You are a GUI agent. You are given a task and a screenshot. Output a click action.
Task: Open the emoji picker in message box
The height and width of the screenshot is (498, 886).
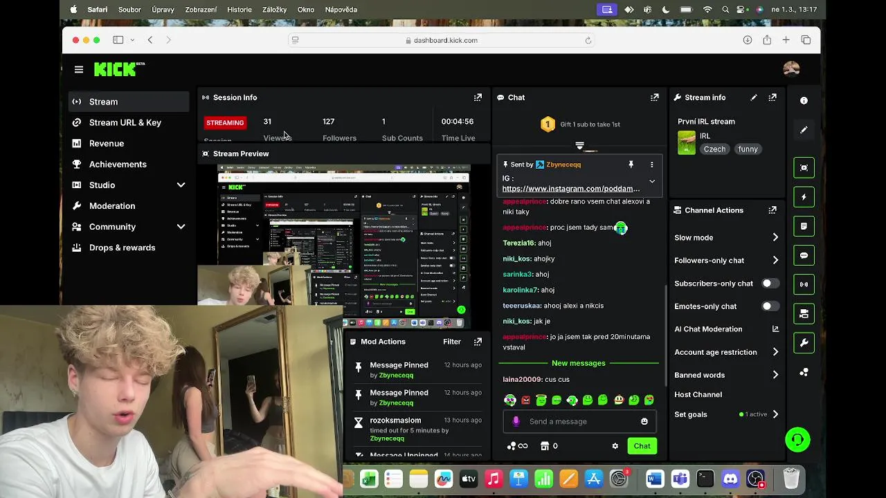pyautogui.click(x=644, y=421)
